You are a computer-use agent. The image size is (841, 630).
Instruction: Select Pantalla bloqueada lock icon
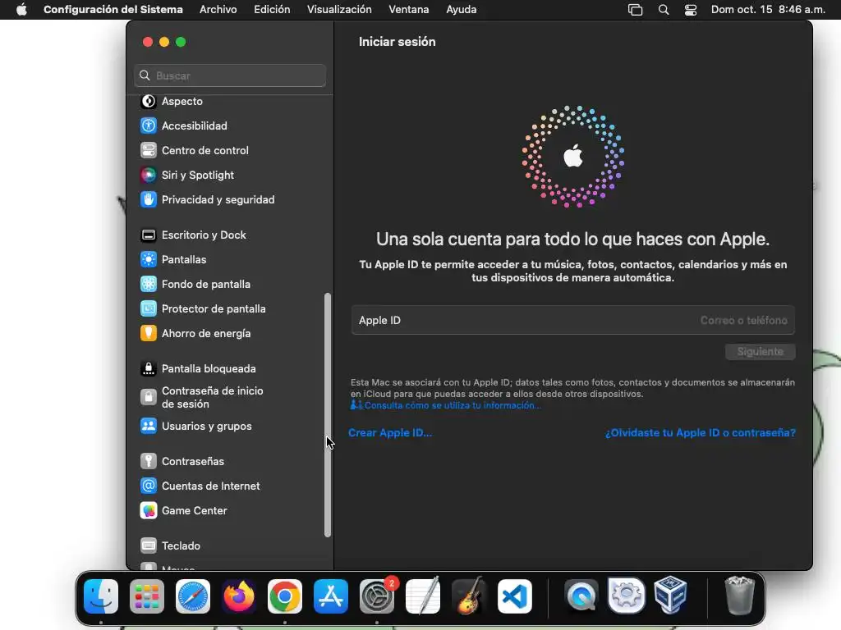coord(149,368)
